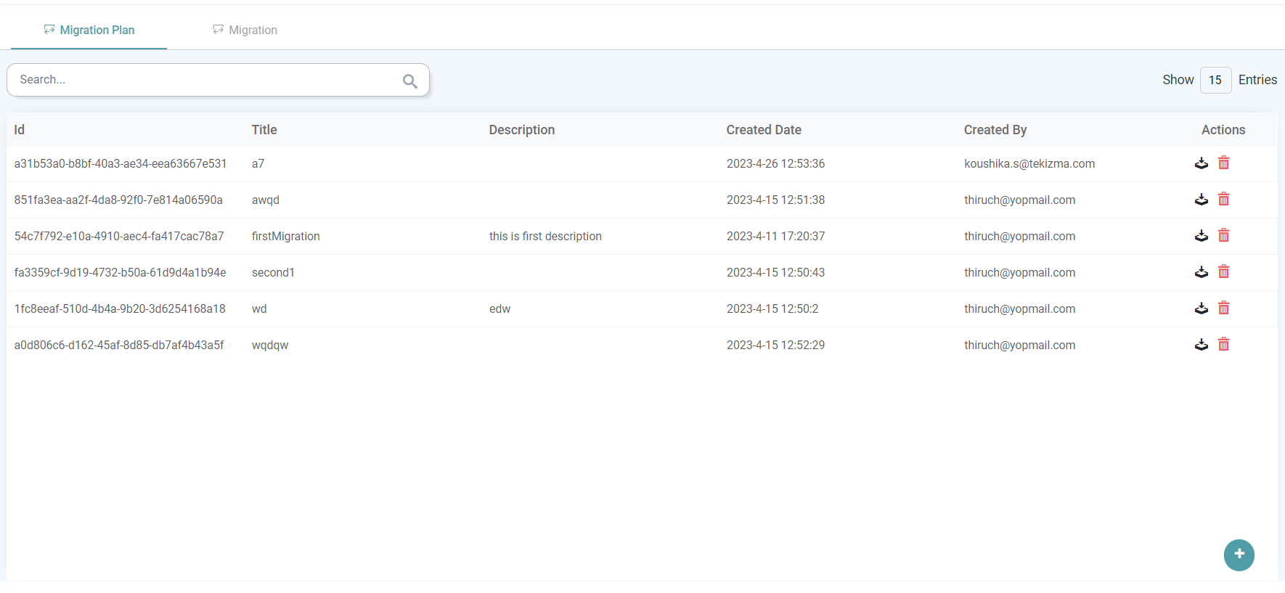
Task: Download the firstMigration plan
Action: 1201,236
